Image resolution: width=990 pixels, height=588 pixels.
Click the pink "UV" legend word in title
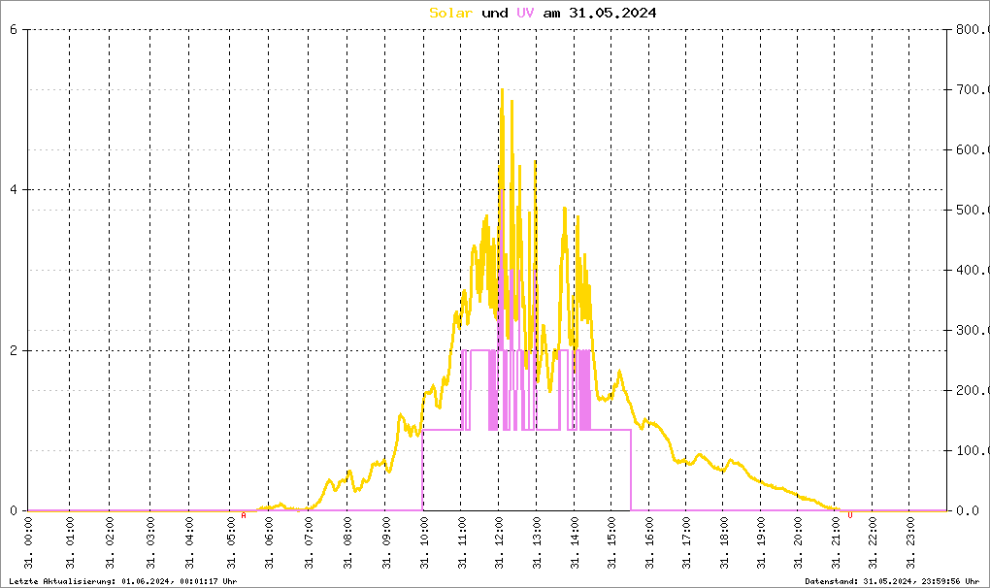pos(525,13)
